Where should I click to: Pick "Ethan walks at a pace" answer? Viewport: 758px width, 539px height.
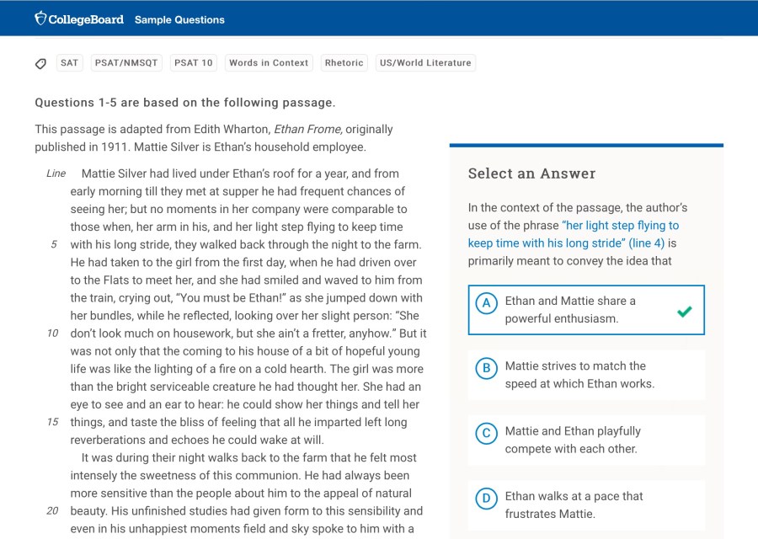point(574,504)
